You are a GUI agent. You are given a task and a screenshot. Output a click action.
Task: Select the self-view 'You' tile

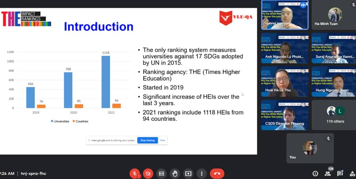(x=310, y=148)
